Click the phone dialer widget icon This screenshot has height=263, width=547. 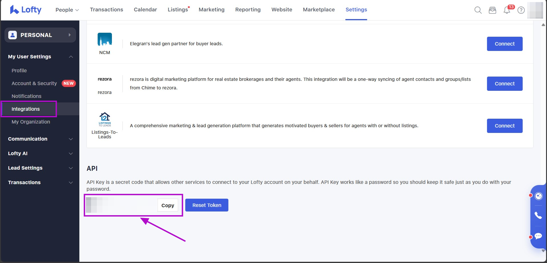click(x=538, y=215)
